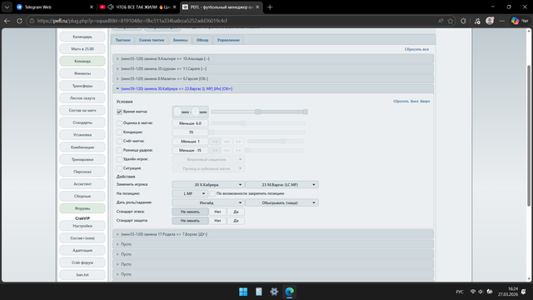Click the Вверх link in Условия
The height and width of the screenshot is (300, 533).
click(425, 102)
